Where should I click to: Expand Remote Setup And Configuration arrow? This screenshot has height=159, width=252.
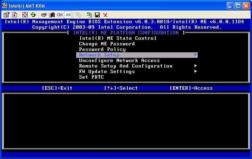[x=196, y=66]
